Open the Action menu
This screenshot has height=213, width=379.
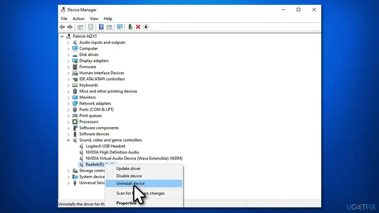78,19
